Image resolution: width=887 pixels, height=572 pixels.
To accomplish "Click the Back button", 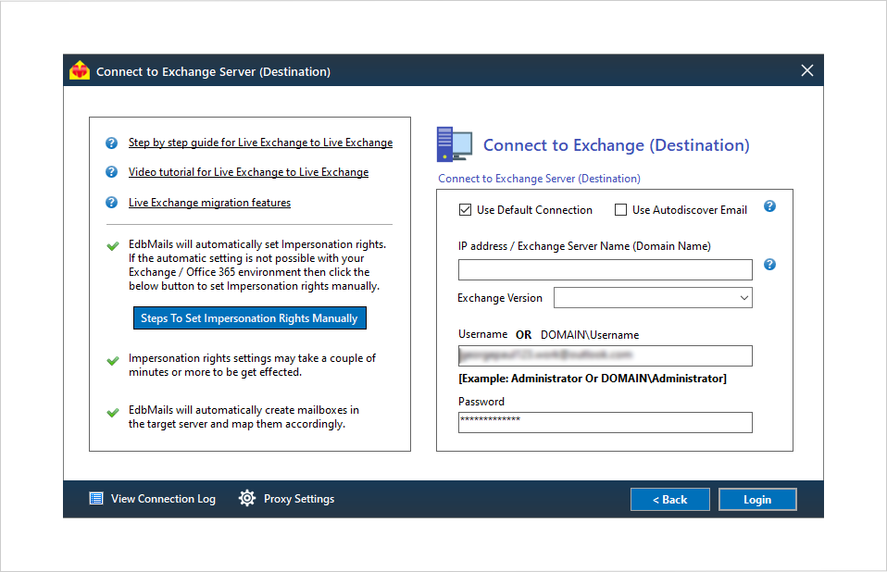I will coord(669,500).
